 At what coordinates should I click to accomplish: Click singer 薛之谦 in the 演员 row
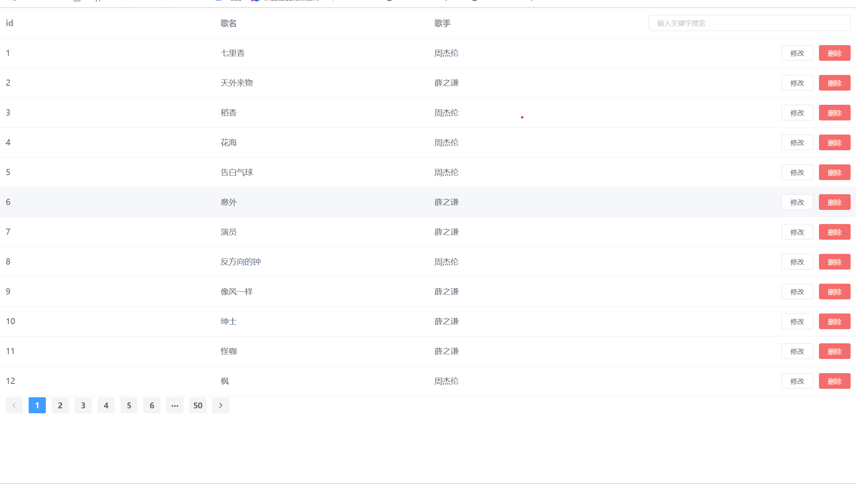click(446, 232)
